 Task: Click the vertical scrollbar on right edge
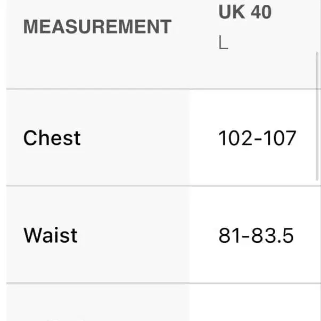(x=317, y=116)
